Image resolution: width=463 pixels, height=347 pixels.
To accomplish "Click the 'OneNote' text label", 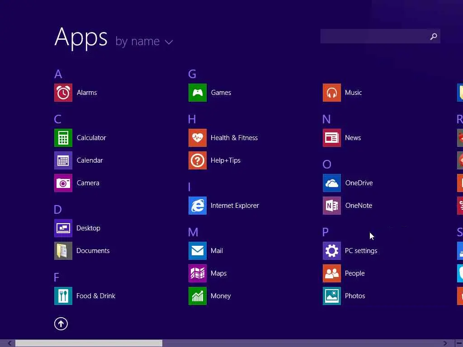I will [x=359, y=206].
